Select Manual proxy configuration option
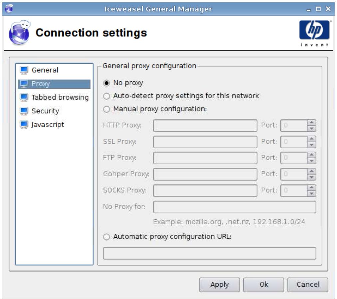The width and height of the screenshot is (337, 299). pyautogui.click(x=106, y=109)
